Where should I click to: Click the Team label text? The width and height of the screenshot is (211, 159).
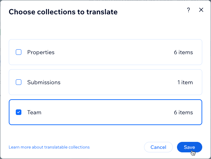coord(34,113)
